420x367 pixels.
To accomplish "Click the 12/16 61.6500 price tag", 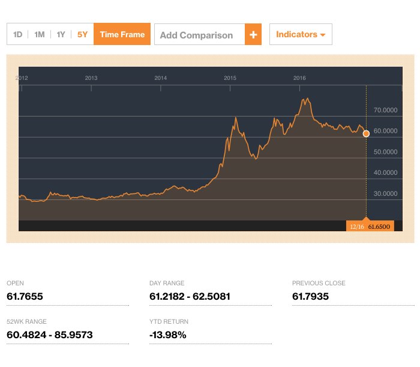I will pos(370,226).
